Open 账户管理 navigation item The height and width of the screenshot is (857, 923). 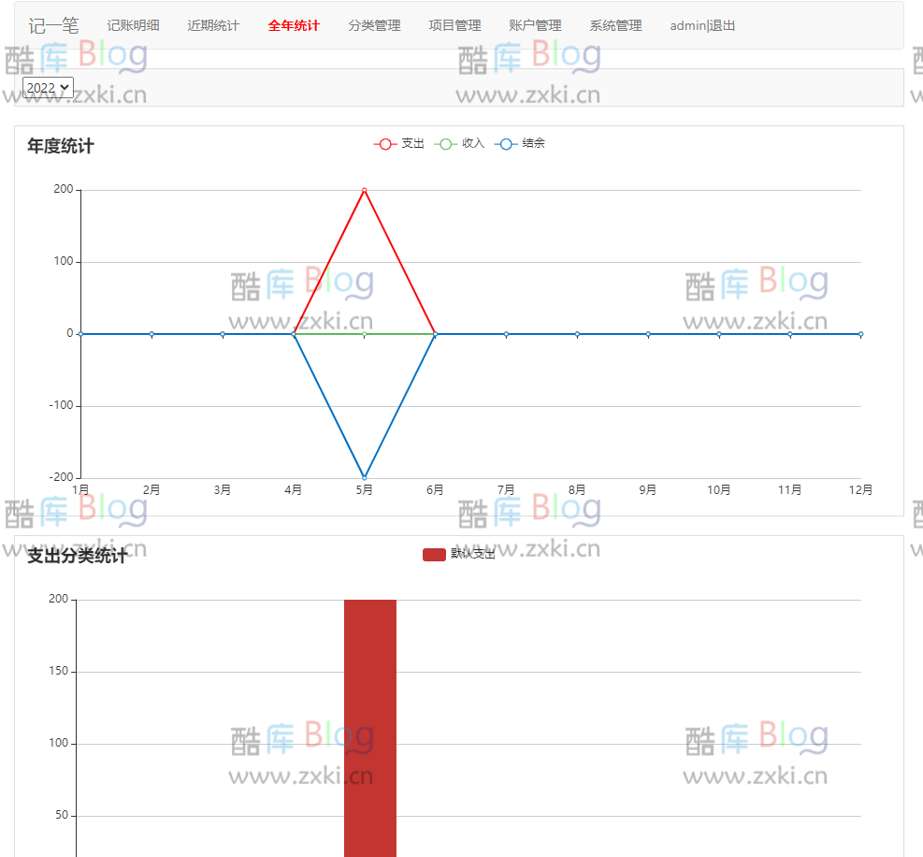click(535, 26)
